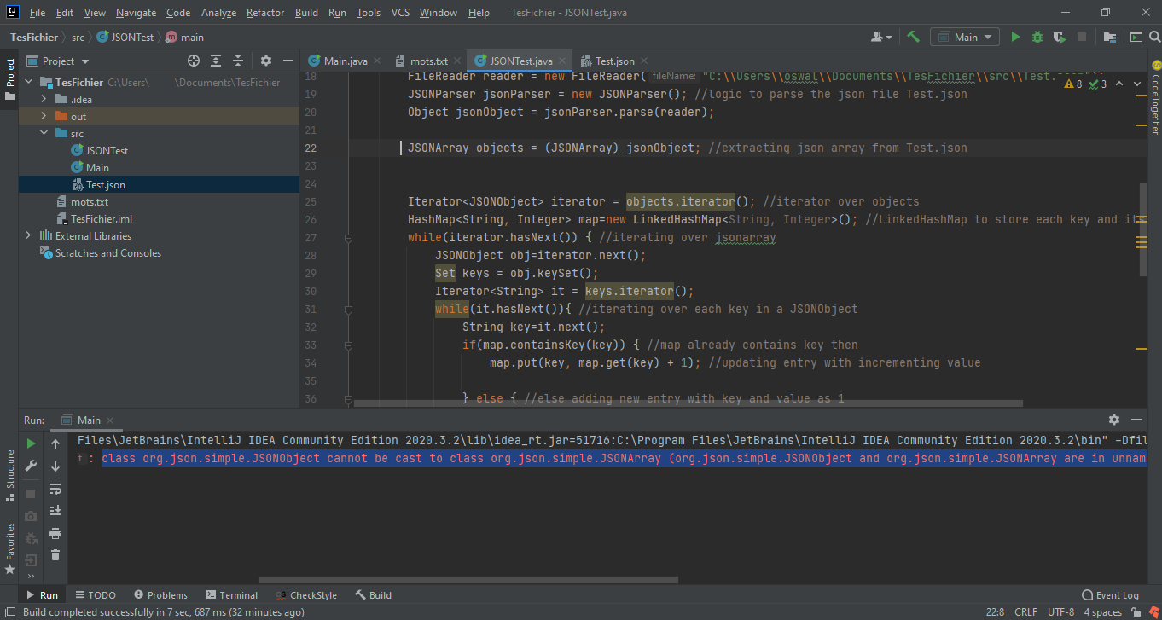Select opened file in Project view (target icon)
Image resolution: width=1162 pixels, height=620 pixels.
tap(193, 61)
